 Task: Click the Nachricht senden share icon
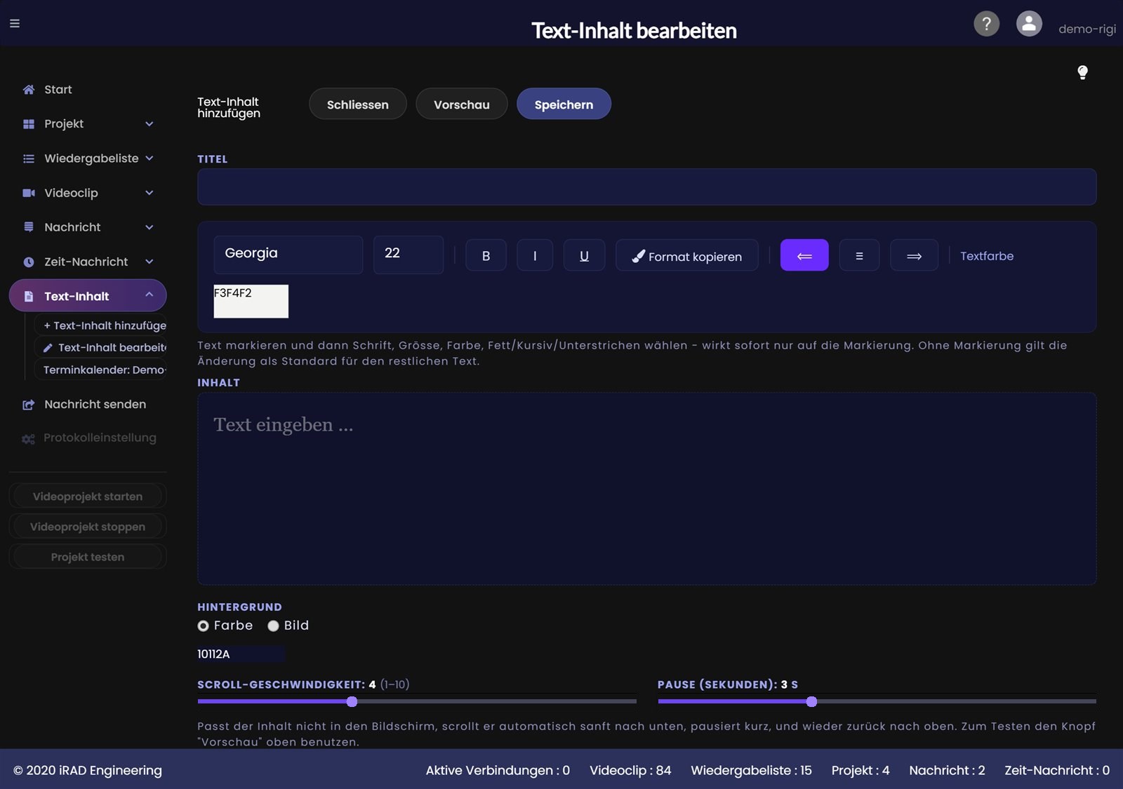(29, 405)
